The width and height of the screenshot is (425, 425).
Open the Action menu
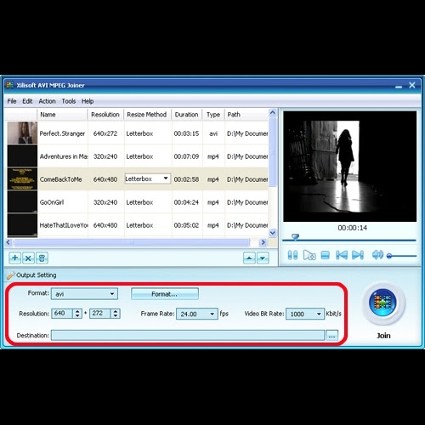47,101
